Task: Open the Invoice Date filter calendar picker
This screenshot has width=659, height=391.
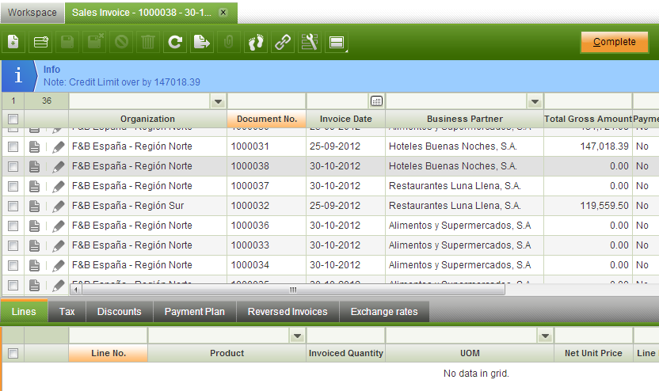Action: coord(376,101)
